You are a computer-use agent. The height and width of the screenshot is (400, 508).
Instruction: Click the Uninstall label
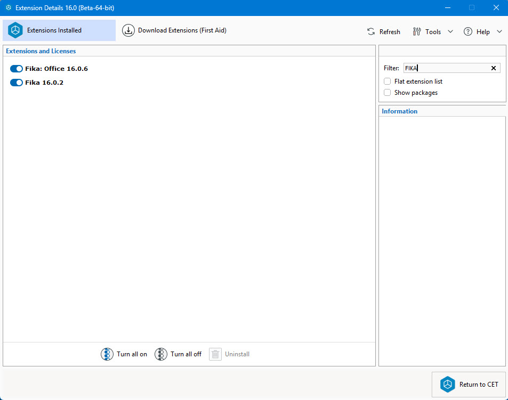(237, 354)
